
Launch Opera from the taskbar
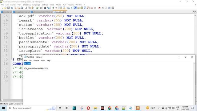click(88, 108)
